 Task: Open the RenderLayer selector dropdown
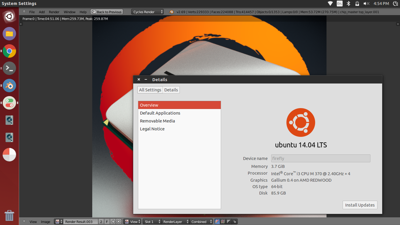pyautogui.click(x=175, y=222)
